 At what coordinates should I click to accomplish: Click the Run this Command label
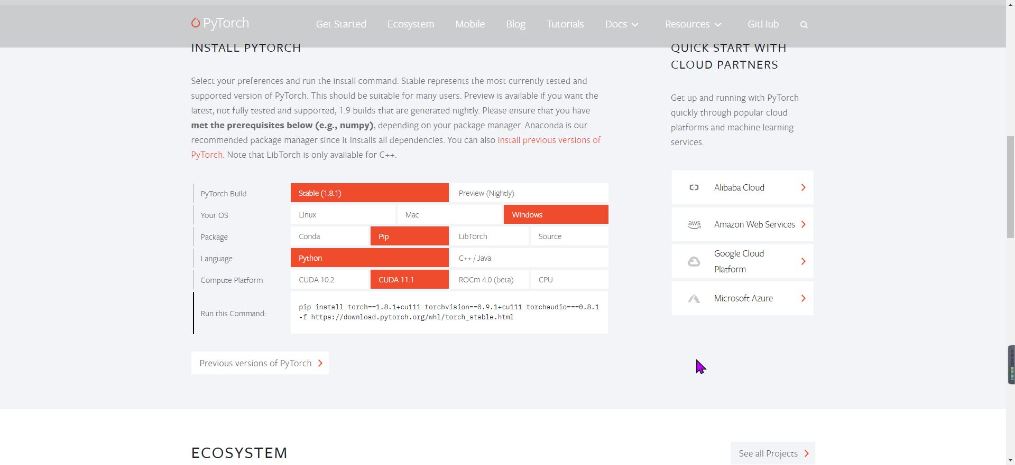tap(233, 314)
